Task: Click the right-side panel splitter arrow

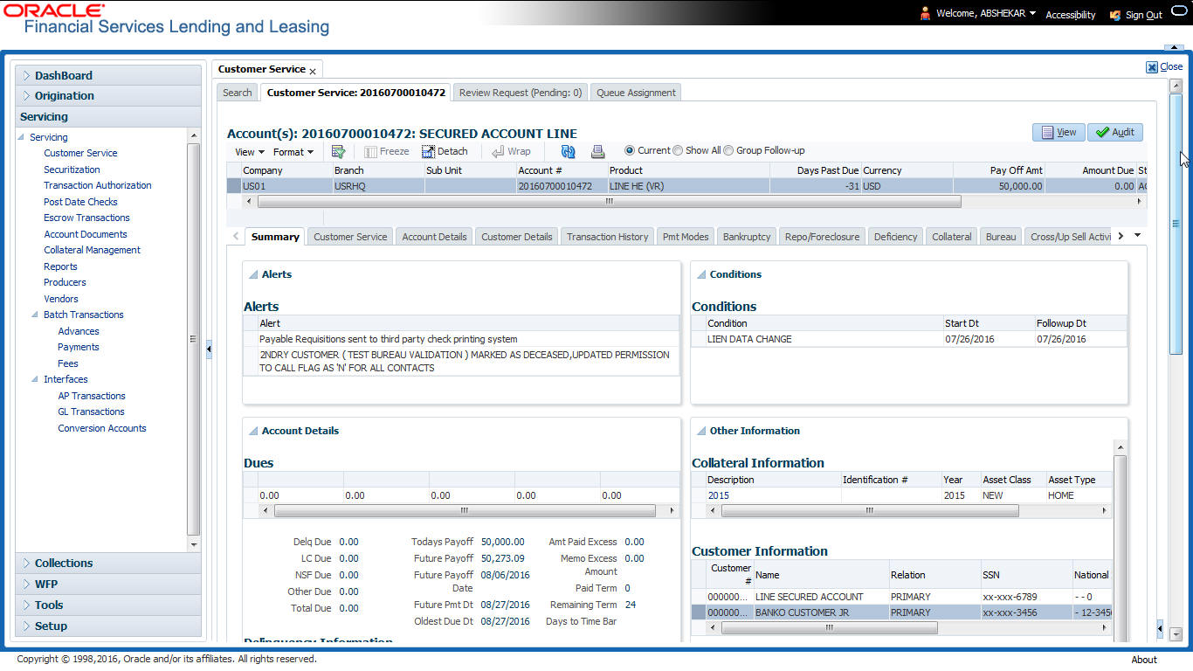Action: (x=1161, y=628)
